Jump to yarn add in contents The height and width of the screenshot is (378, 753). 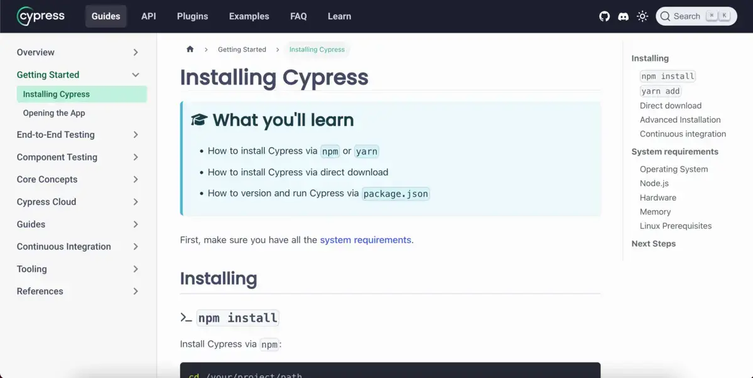661,91
